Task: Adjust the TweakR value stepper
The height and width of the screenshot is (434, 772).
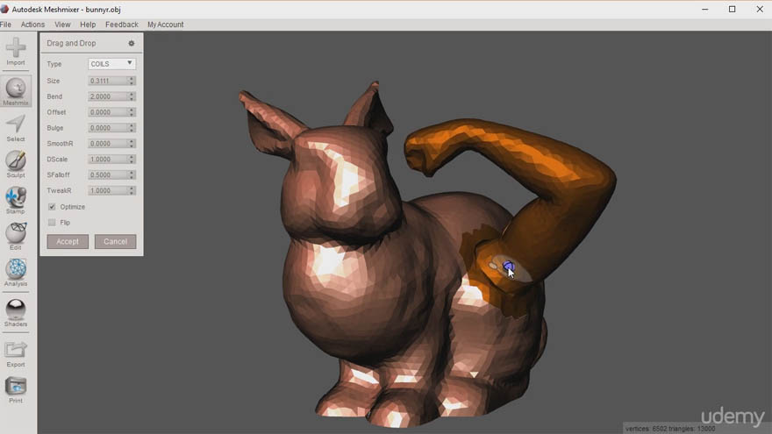Action: (x=132, y=190)
